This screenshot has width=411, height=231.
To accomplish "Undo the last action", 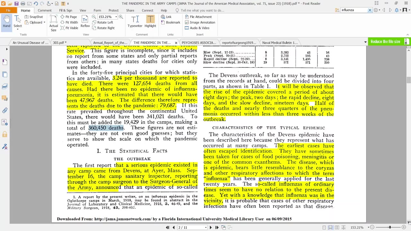I will point(35,4).
